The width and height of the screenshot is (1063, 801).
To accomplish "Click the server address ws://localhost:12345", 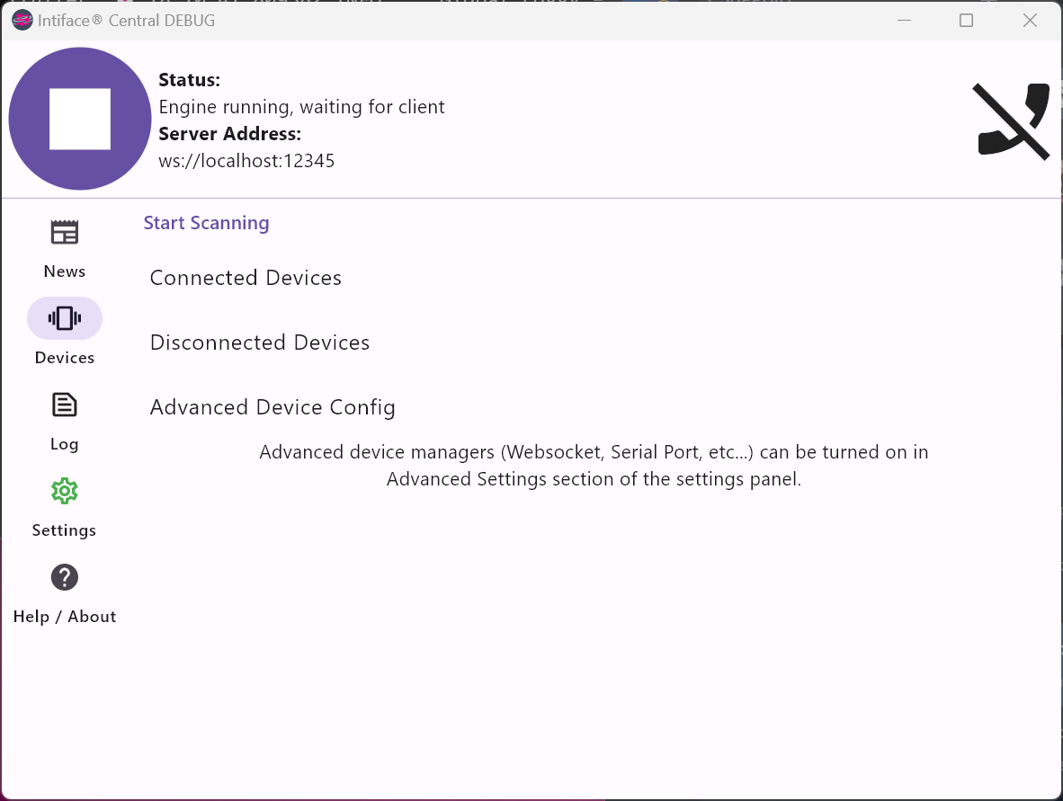I will tap(246, 160).
